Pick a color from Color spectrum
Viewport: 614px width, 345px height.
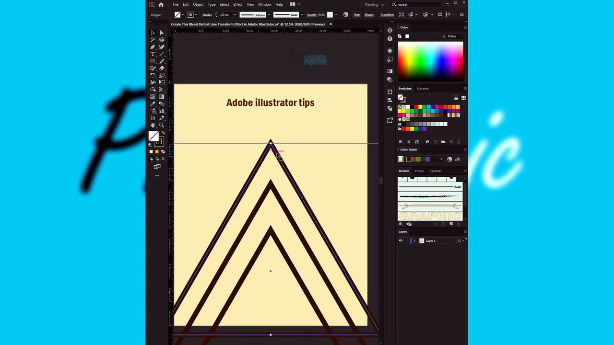430,61
